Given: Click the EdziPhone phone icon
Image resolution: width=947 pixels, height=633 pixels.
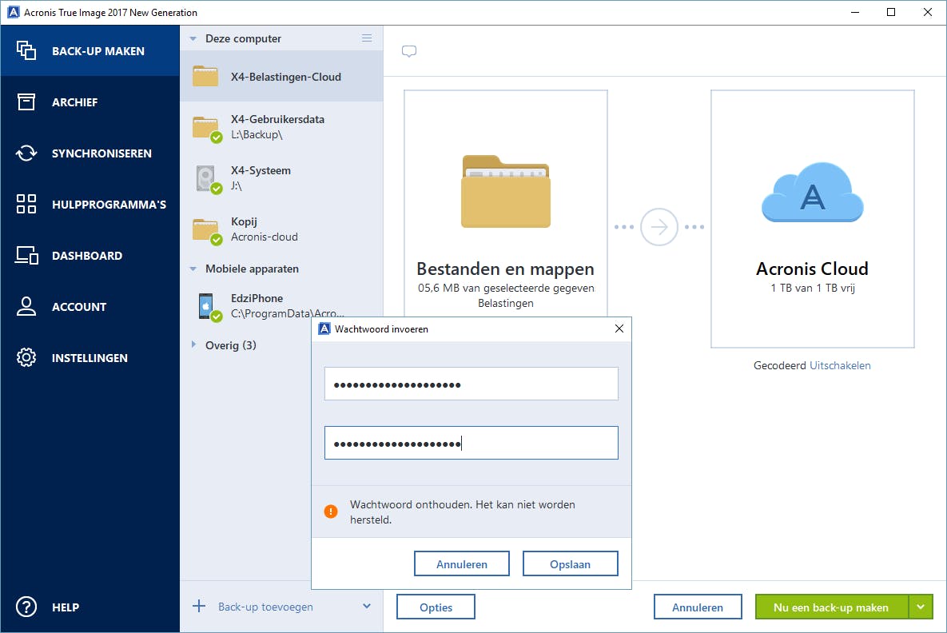Looking at the screenshot, I should tap(208, 306).
